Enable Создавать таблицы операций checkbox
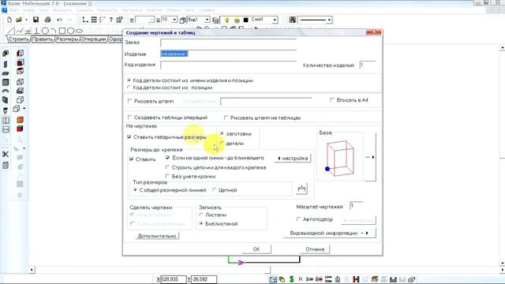Viewport: 505px width, 284px height. [129, 118]
